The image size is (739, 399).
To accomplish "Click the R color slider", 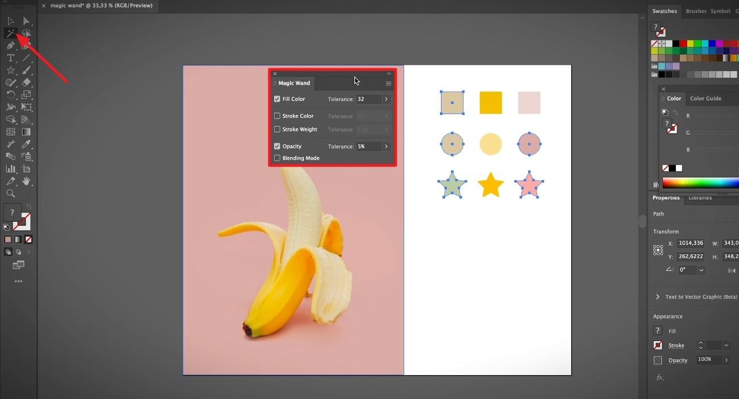I will click(716, 116).
